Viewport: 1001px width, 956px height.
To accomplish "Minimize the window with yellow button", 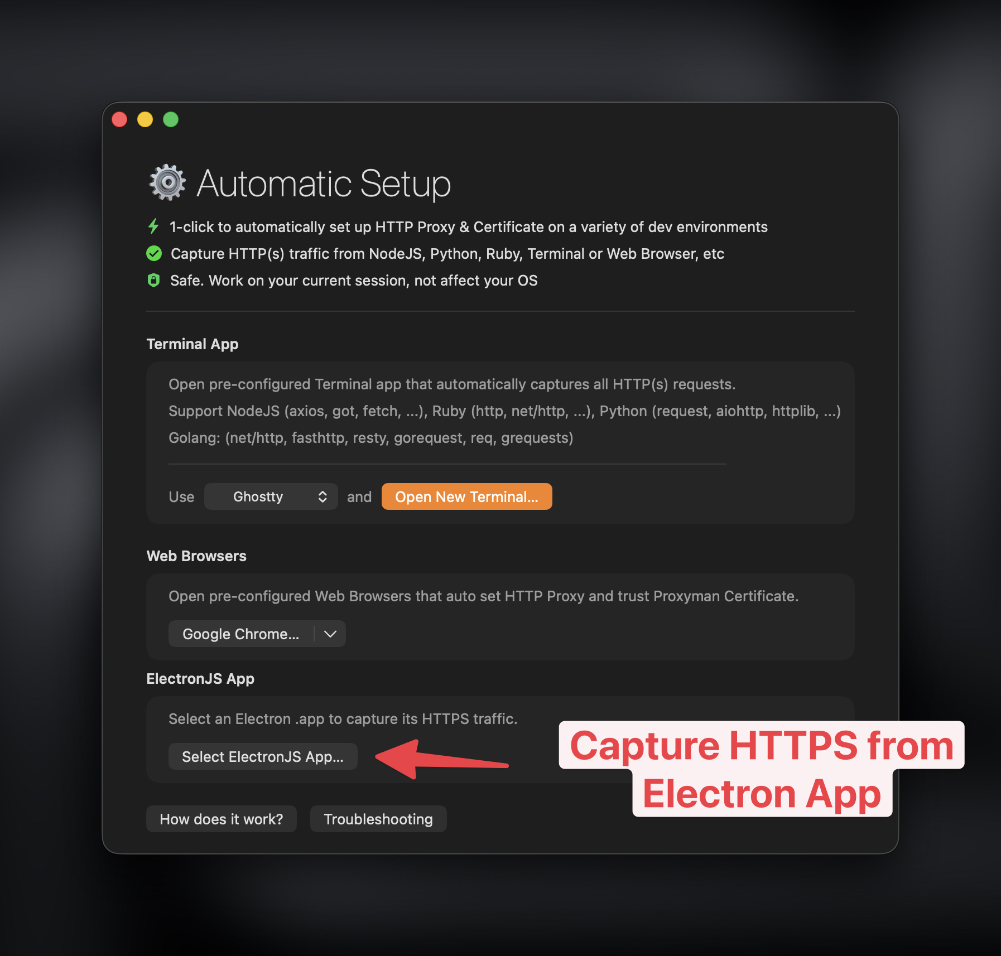I will (x=145, y=119).
